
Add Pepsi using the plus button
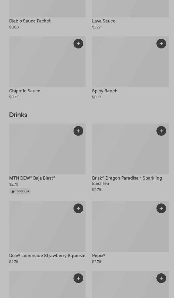pos(161,208)
